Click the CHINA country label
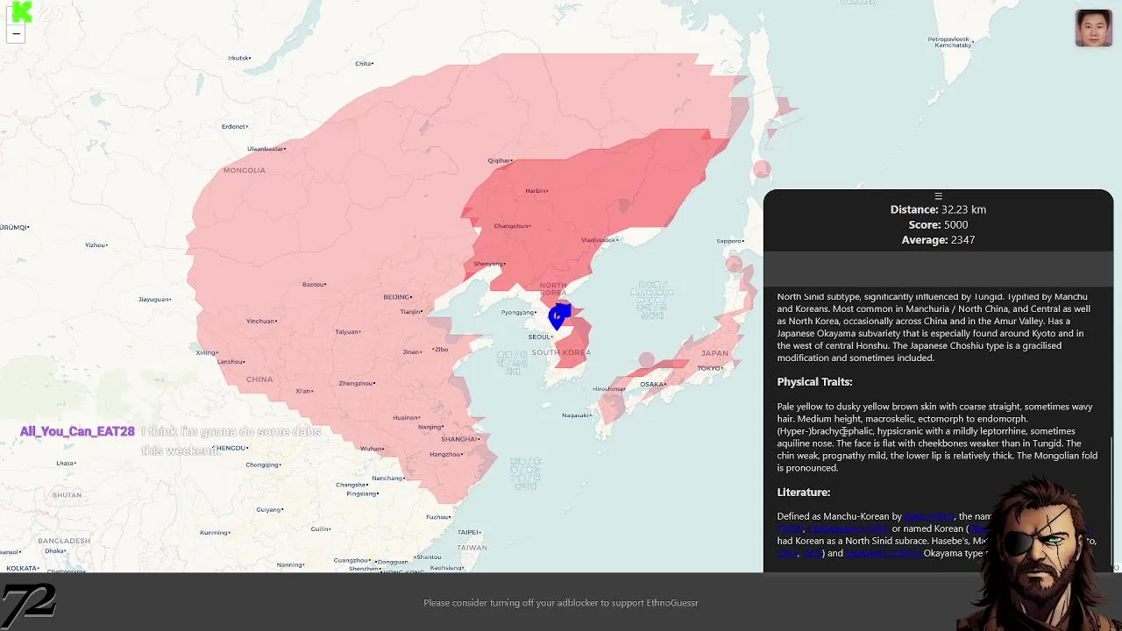This screenshot has width=1122, height=631. coord(259,379)
